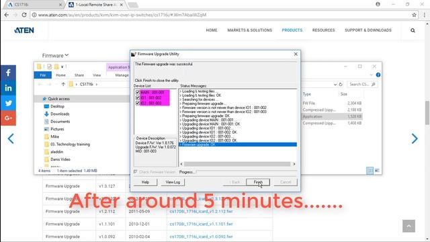This screenshot has width=430, height=242.
Task: Download cs1708i_1716i_icard_v1.0.092.fwr
Action: tap(201, 237)
